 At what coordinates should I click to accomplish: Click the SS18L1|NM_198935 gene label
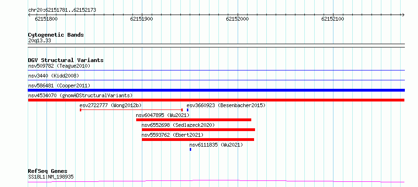point(51,177)
